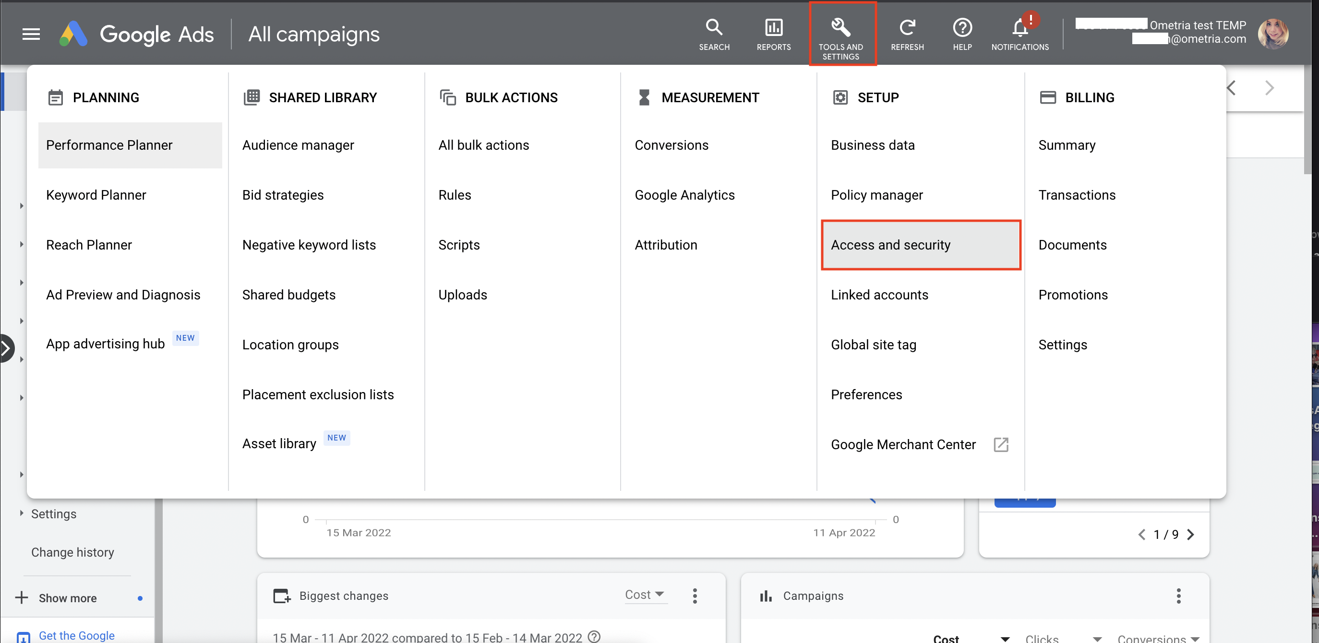The width and height of the screenshot is (1319, 643).
Task: Open Help menu
Action: pos(962,34)
